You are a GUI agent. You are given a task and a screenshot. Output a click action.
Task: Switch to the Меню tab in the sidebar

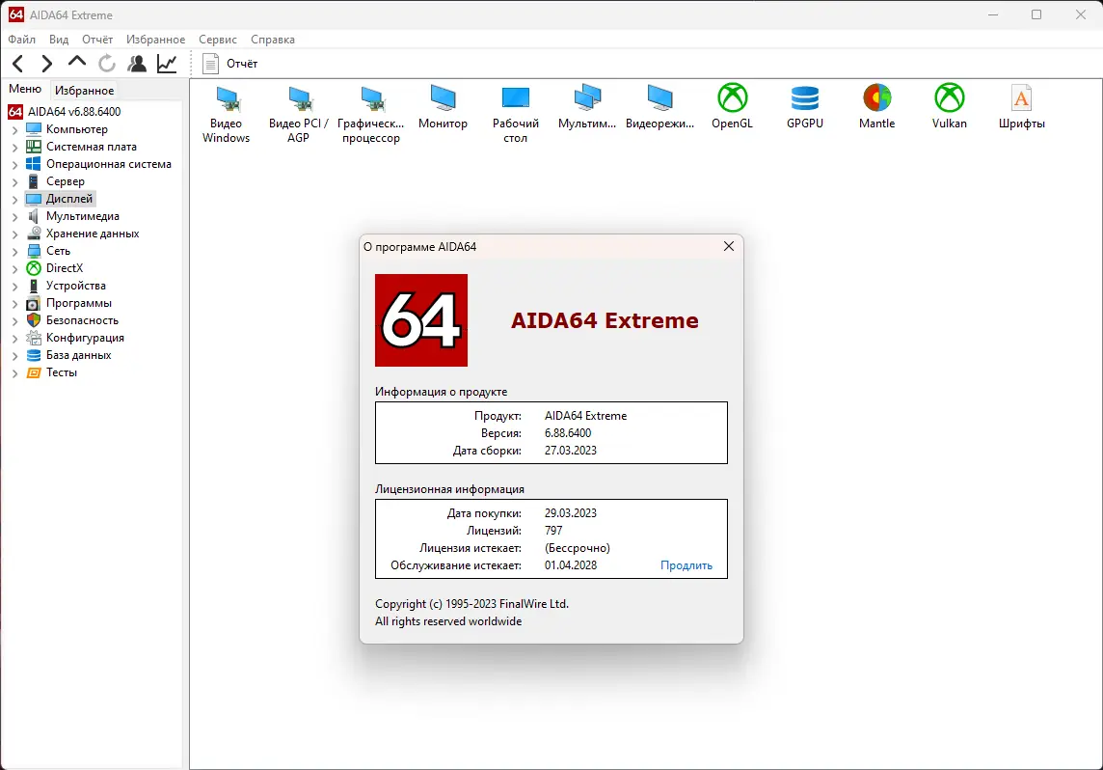pyautogui.click(x=25, y=89)
